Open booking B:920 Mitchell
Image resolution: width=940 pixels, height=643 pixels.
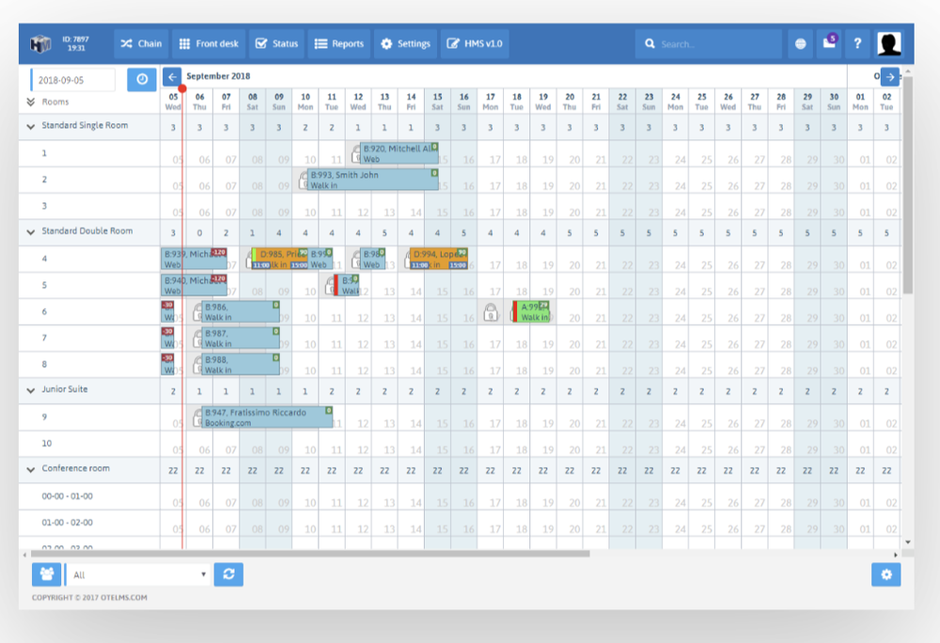coord(399,153)
